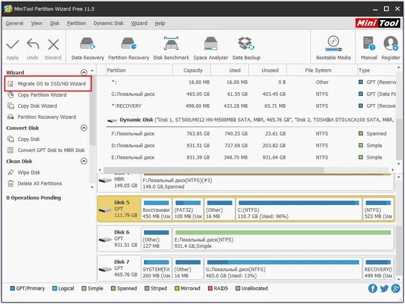Select SYSTEM 260 MB block on Disk 7
The image size is (405, 304).
pyautogui.click(x=156, y=268)
